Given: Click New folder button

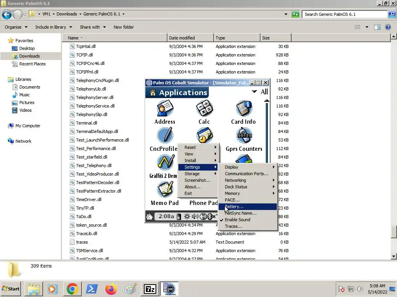Looking at the screenshot, I should click(124, 27).
